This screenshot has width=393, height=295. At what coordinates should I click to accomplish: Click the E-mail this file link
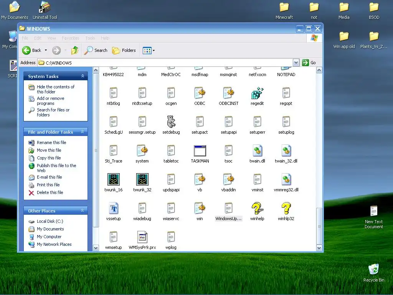coord(49,177)
